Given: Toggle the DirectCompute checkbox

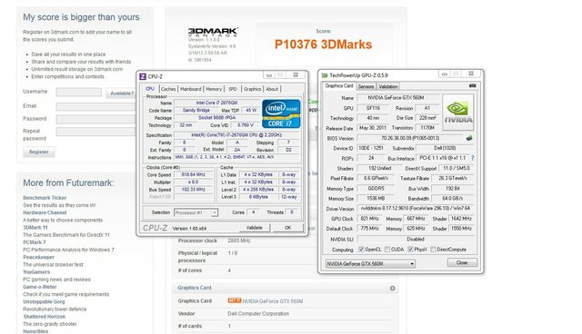Looking at the screenshot, I should pos(433,250).
